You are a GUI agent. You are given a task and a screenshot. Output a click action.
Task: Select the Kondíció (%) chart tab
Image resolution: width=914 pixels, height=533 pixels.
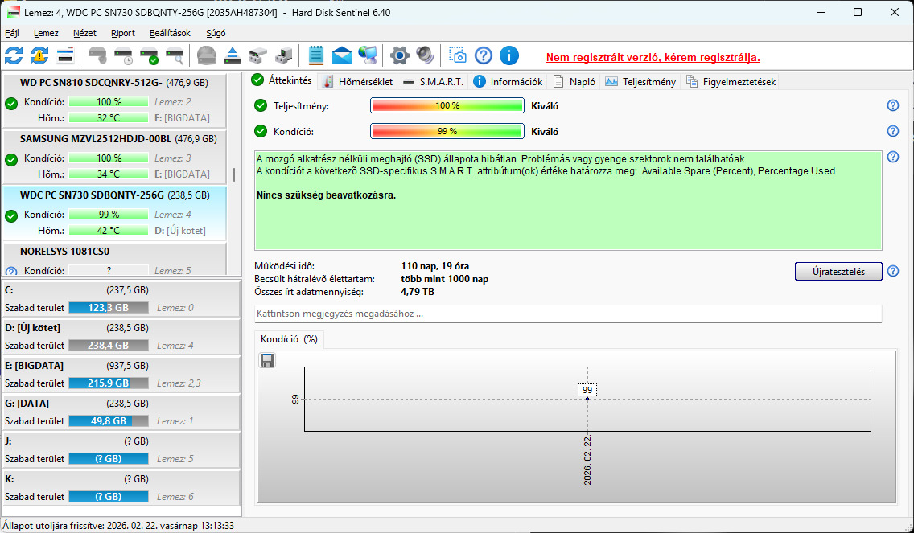(x=289, y=339)
